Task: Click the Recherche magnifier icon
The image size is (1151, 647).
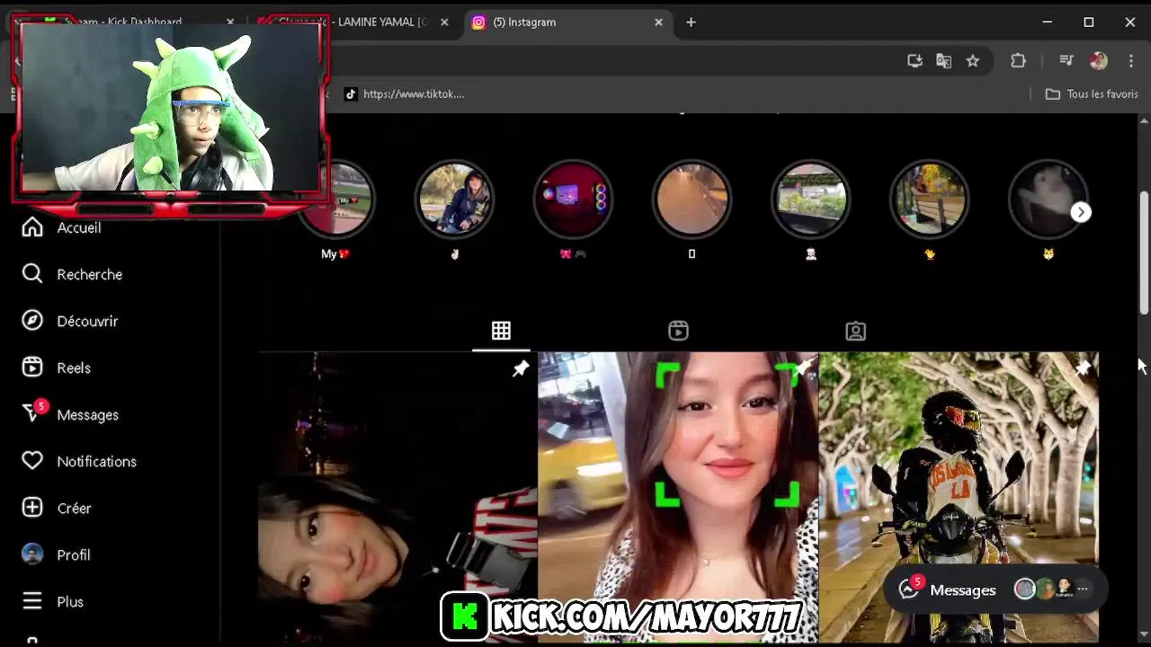Action: (32, 274)
